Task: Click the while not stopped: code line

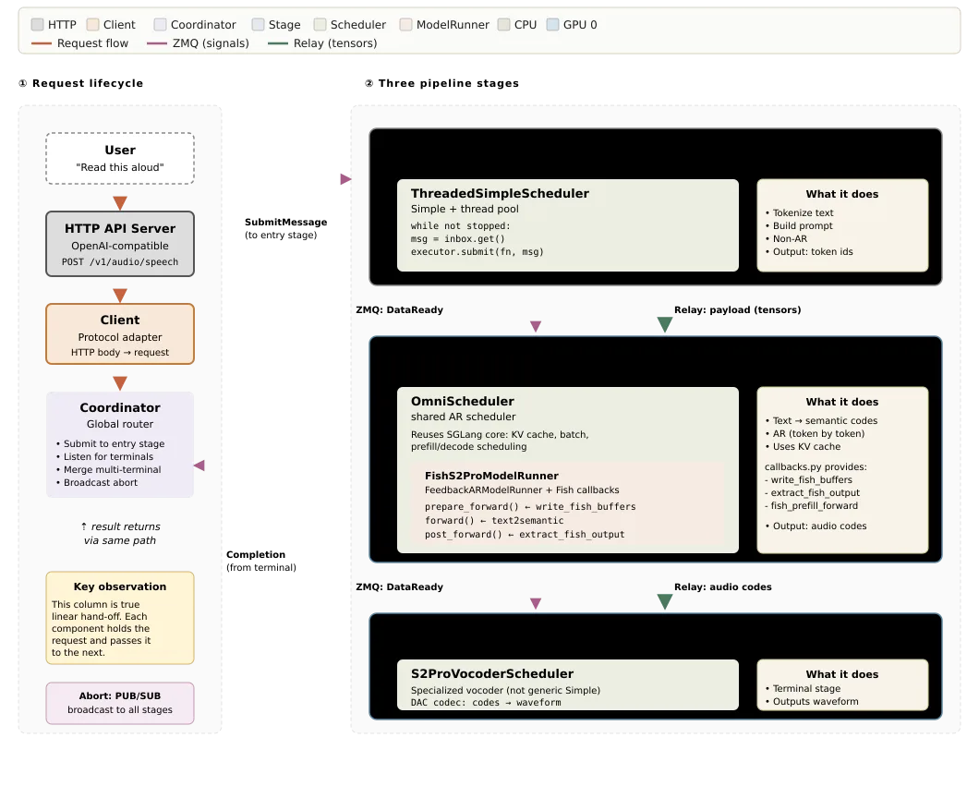Action: point(460,225)
